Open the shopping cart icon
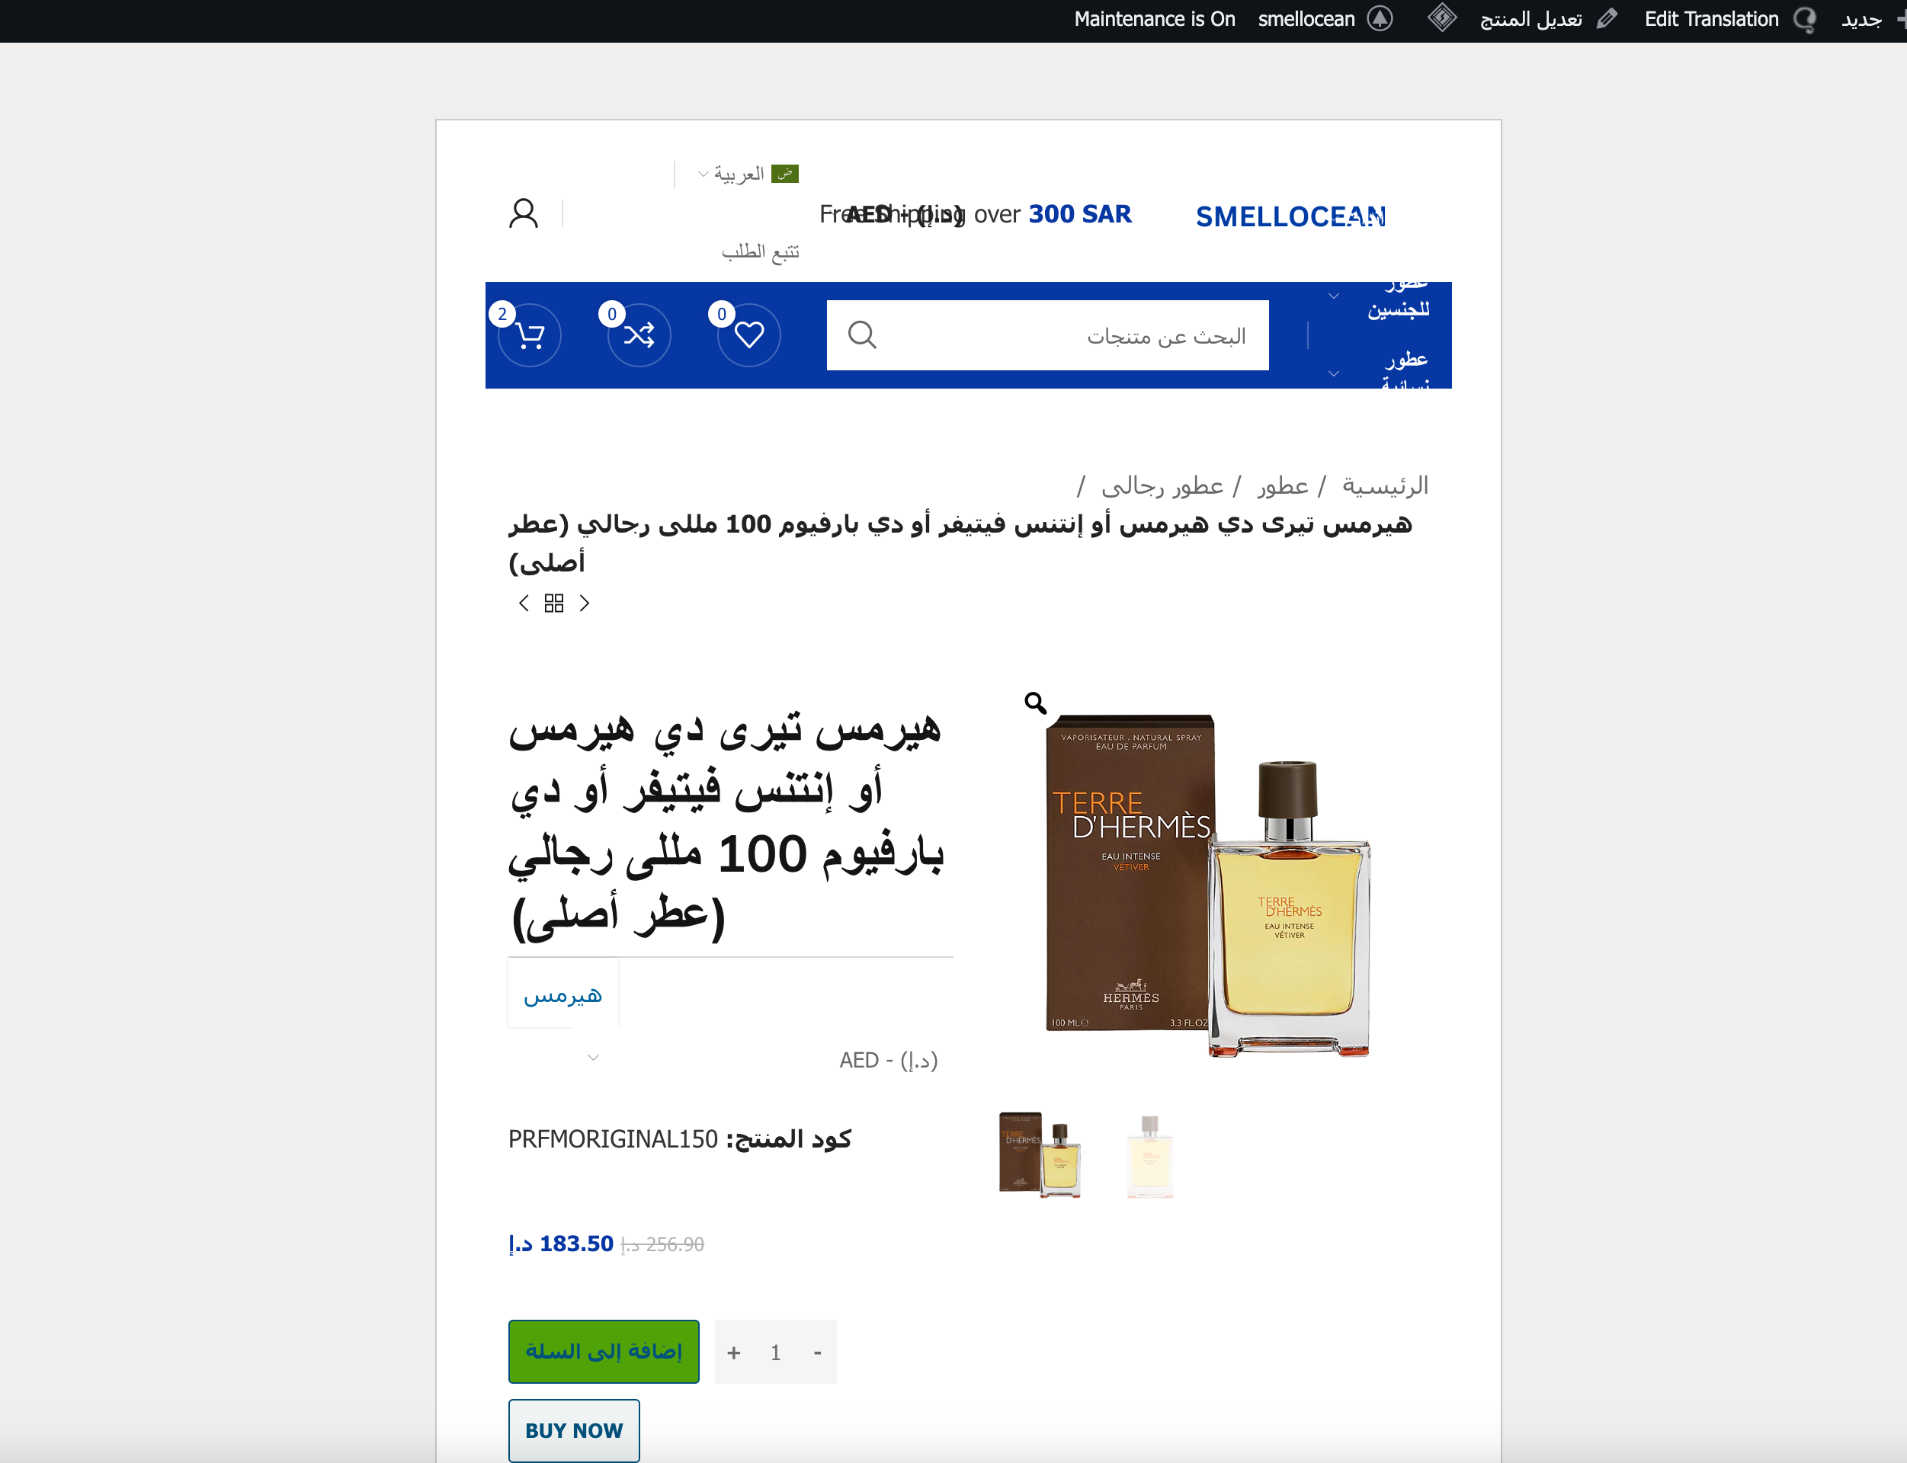Screen dimensions: 1907x1463 529,335
